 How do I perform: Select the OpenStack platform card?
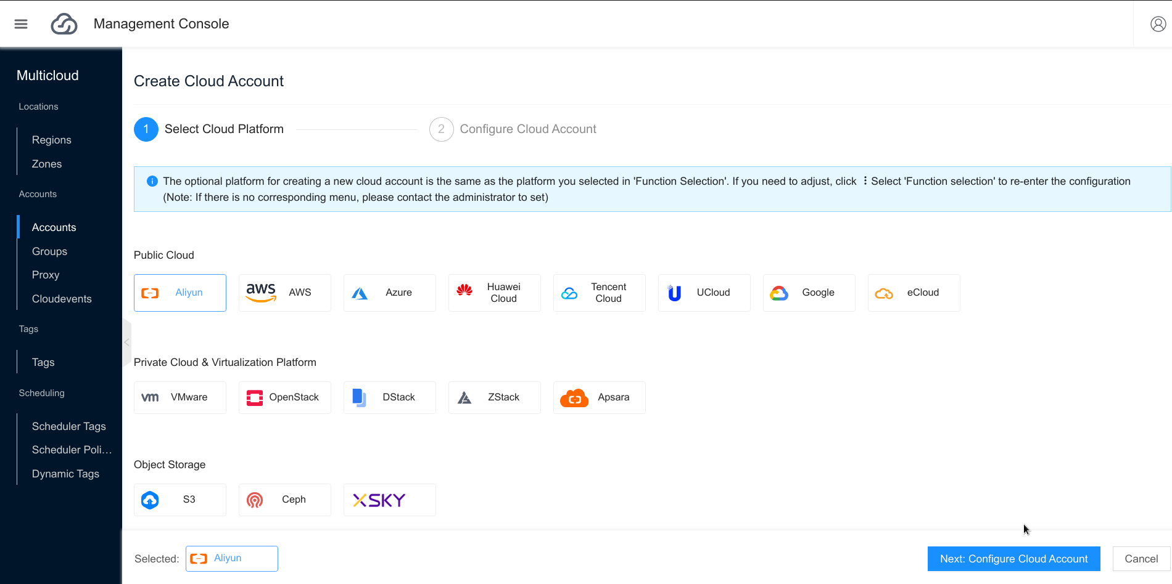285,397
